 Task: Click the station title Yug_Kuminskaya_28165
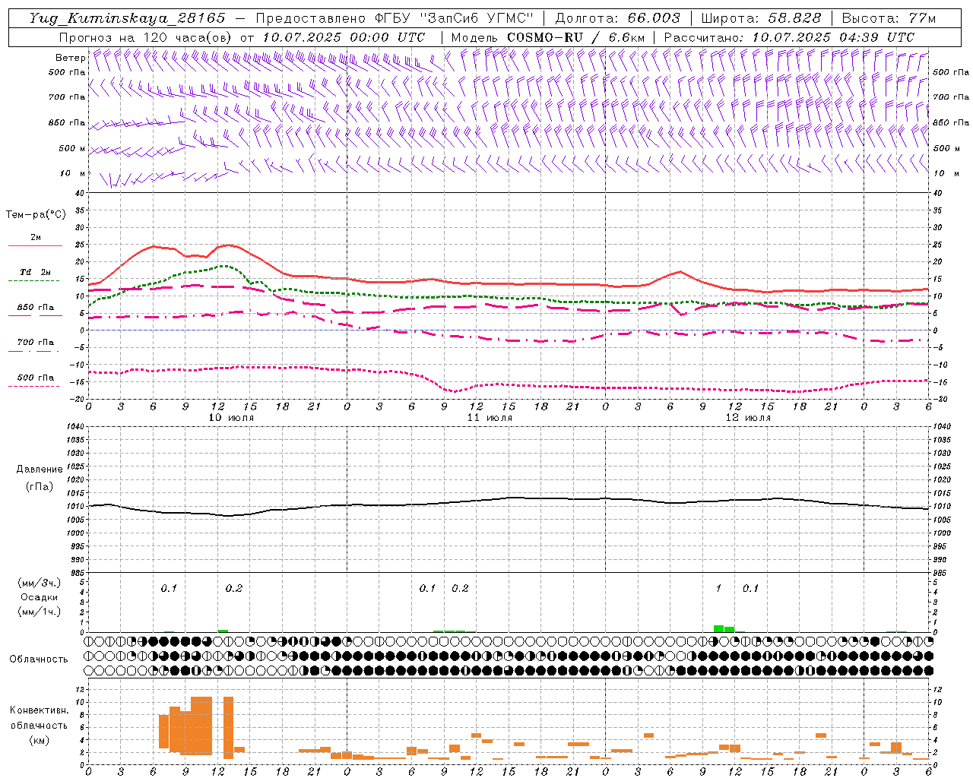[127, 17]
